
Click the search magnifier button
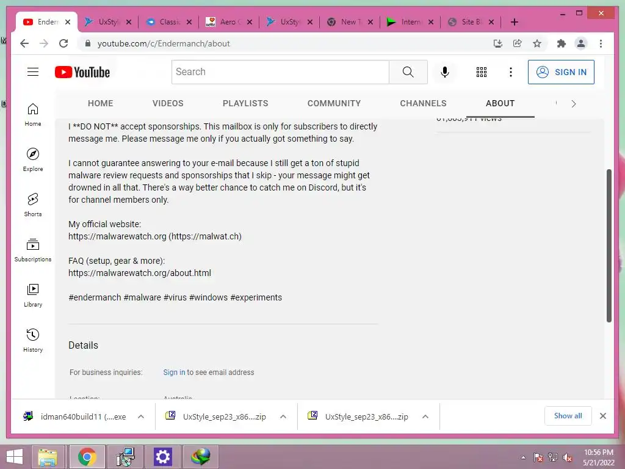pyautogui.click(x=408, y=72)
